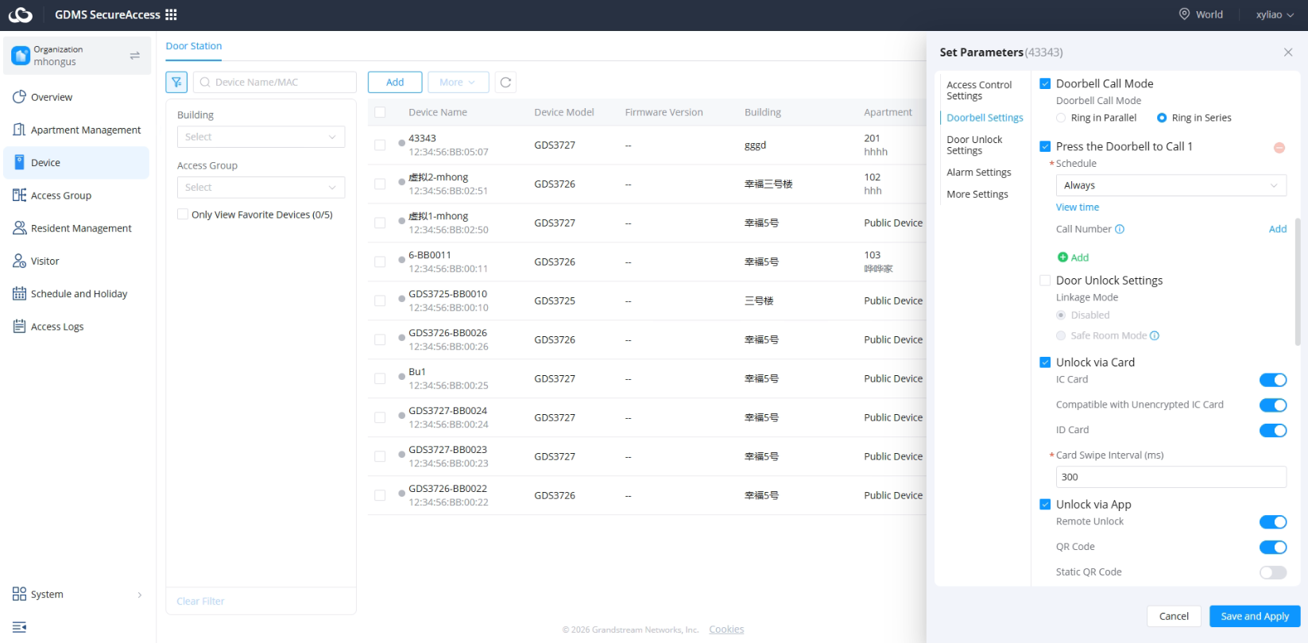Screen dimensions: 1308x643
Task: Click the Call Number info icon
Action: click(1120, 229)
